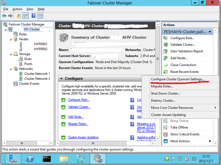Click Cluster-Aware Updating link
This screenshot has width=221, height=165.
pyautogui.click(x=83, y=137)
